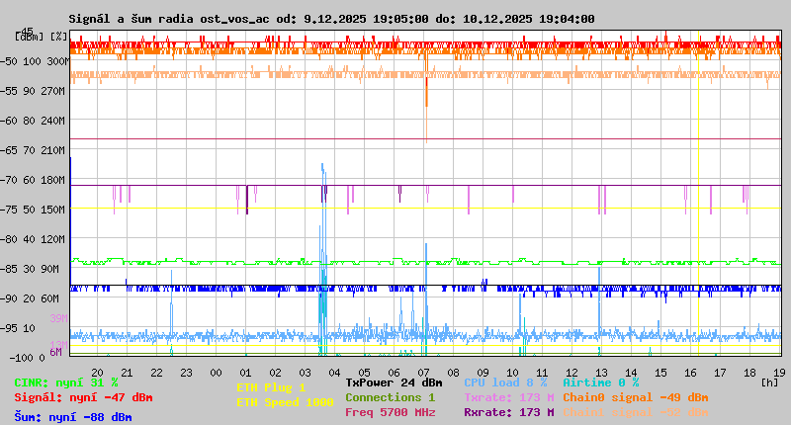Click the '-90' dBm y-axis label
Viewport: 791px width, 425px height.
pos(9,298)
